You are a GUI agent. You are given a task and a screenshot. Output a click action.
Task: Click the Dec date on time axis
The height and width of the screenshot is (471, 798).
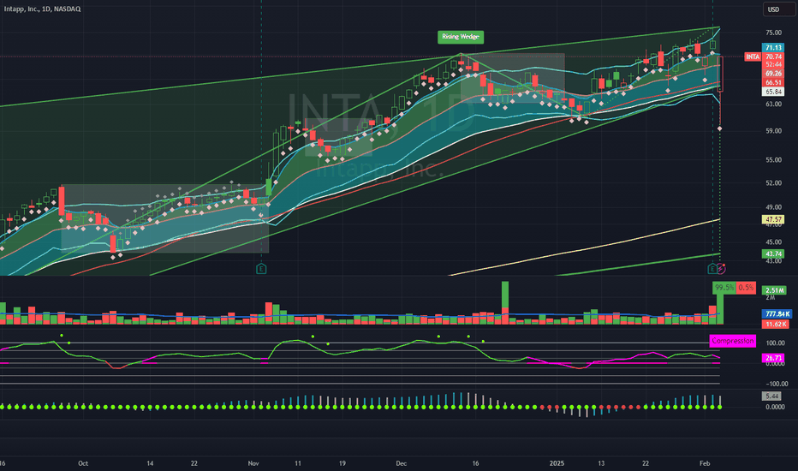(x=401, y=463)
